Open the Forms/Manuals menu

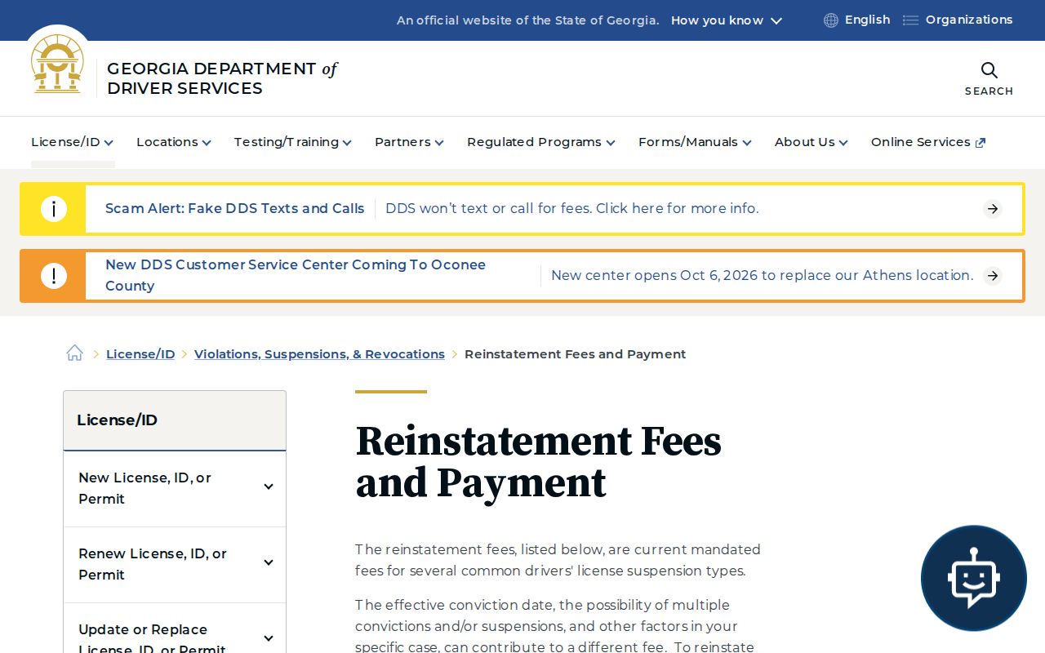click(695, 142)
